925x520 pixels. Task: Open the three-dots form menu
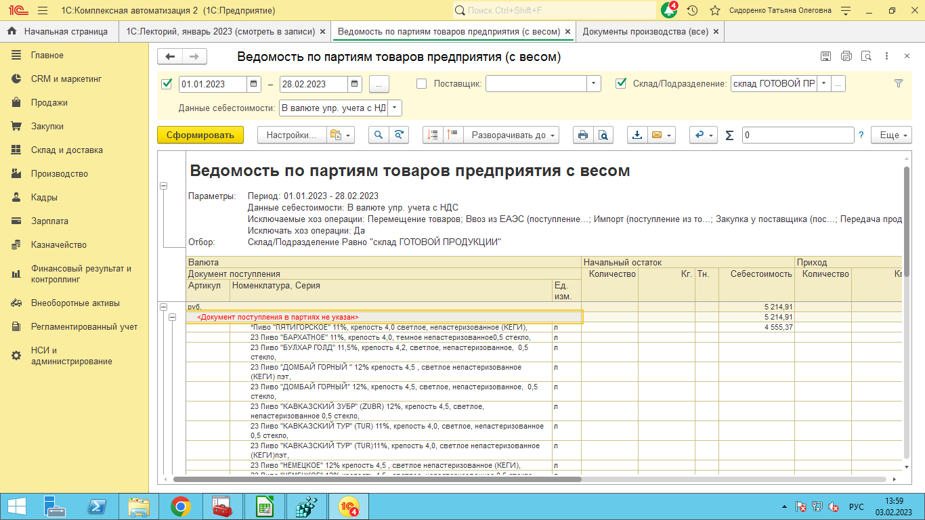coord(887,57)
